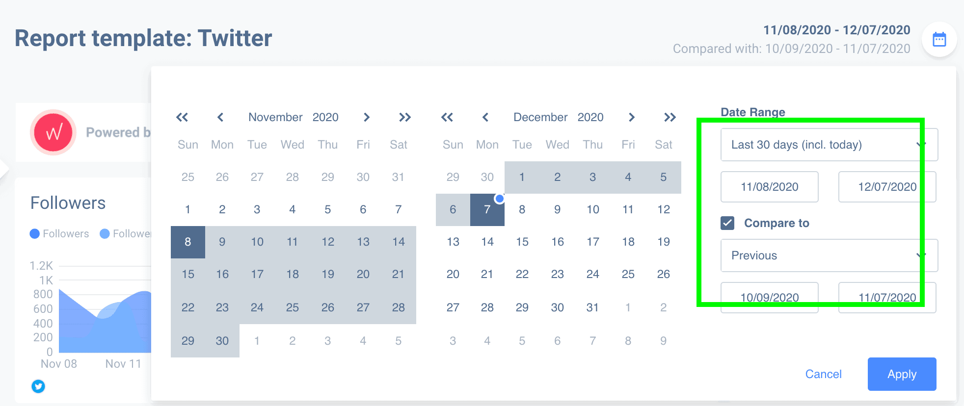Choose December 12 in the calendar
Image resolution: width=964 pixels, height=406 pixels.
[x=664, y=209]
